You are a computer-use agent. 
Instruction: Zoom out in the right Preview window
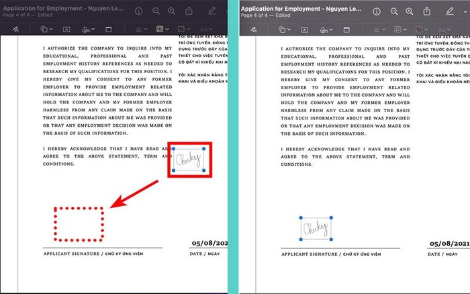394,11
